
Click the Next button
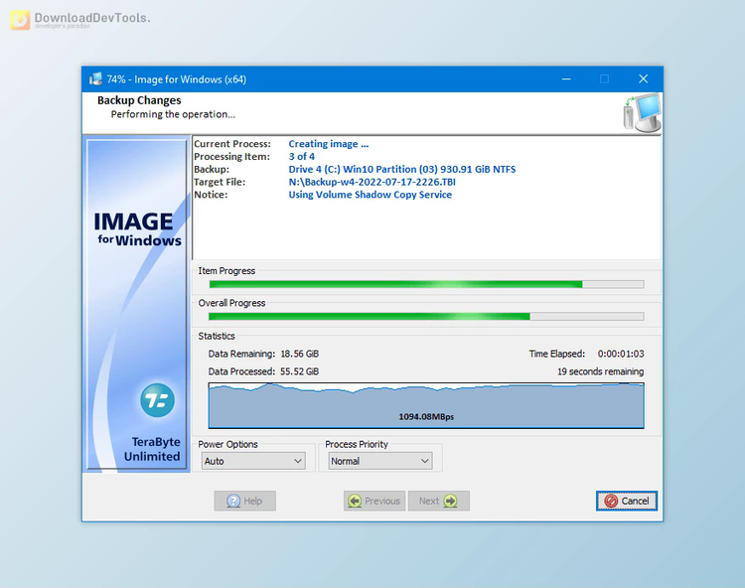pyautogui.click(x=438, y=501)
